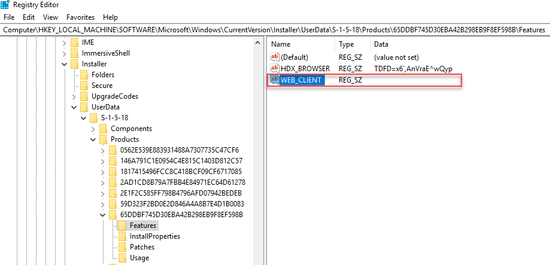Expand the 1817415496FCC8C418BCF09CF6717085 key
This screenshot has width=550, height=265.
click(102, 172)
